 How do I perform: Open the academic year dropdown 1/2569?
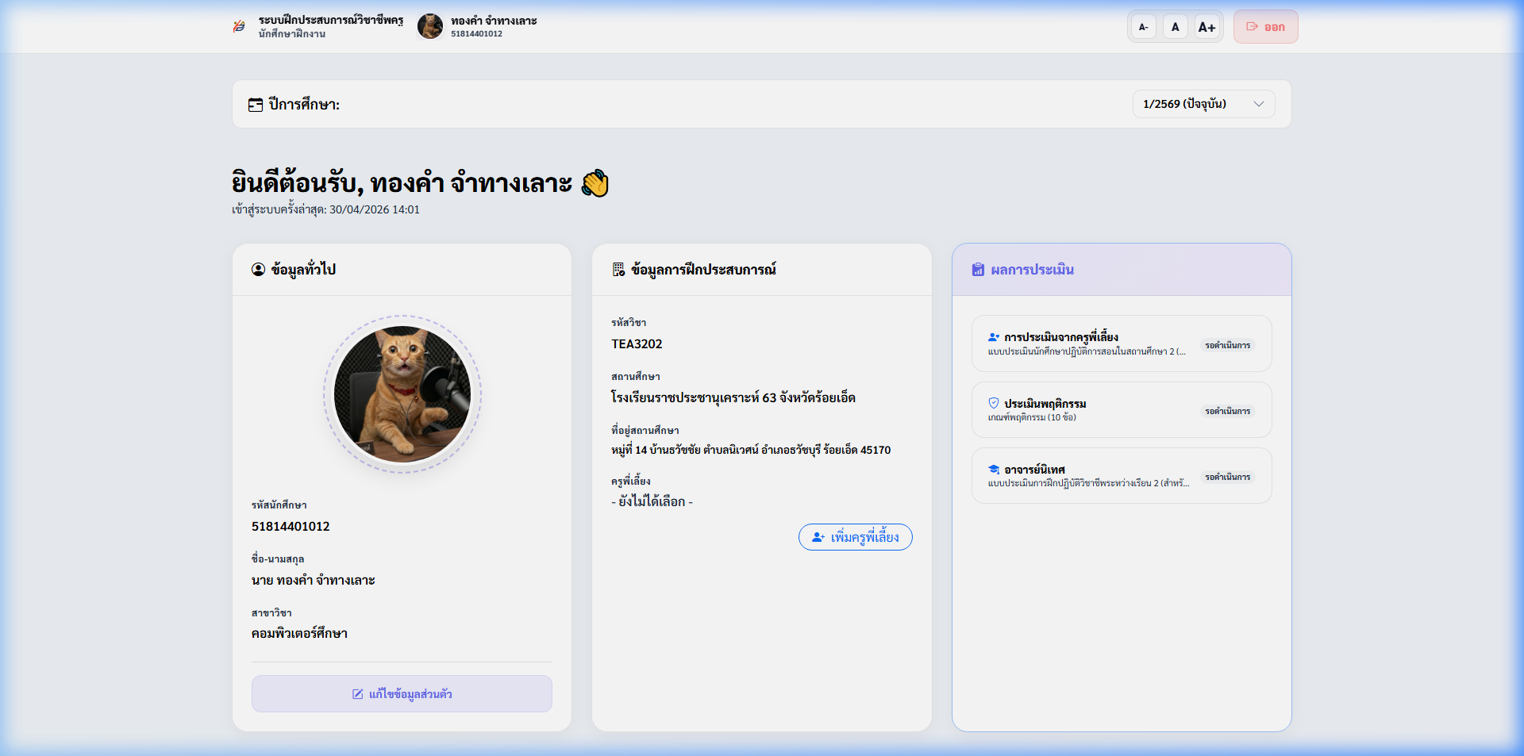1204,104
